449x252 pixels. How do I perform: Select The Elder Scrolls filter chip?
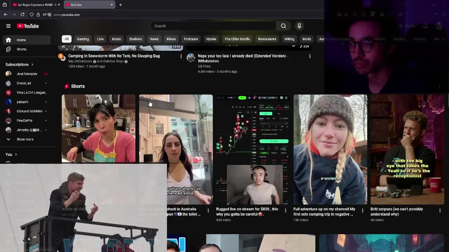237,39
